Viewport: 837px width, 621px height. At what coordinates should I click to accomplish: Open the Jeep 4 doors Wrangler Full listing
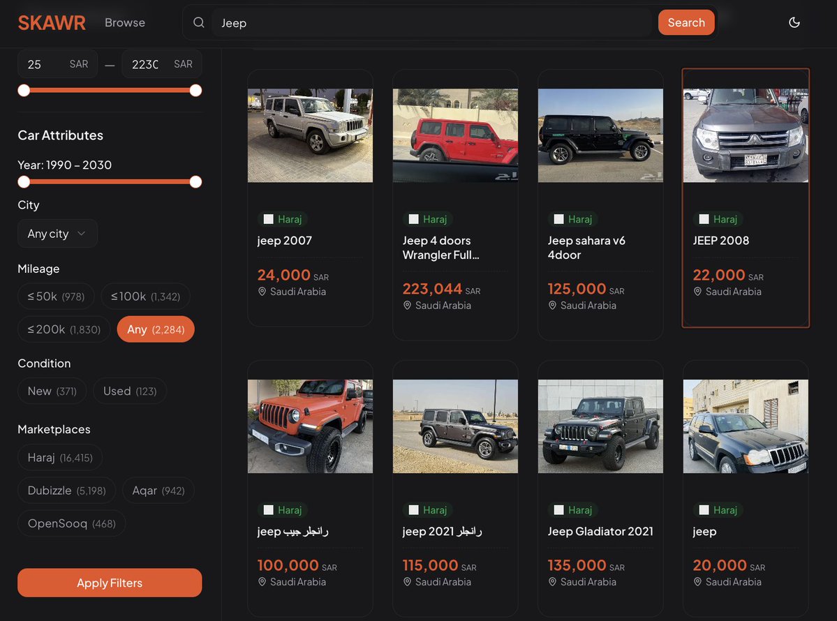click(441, 248)
